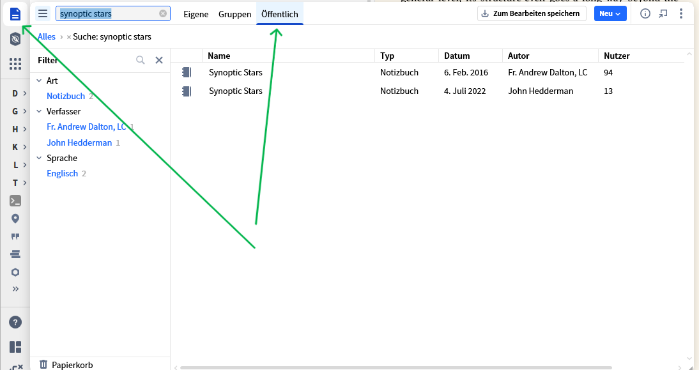Switch to the Gruppen tab
Screen dimensions: 699x370
click(x=234, y=13)
